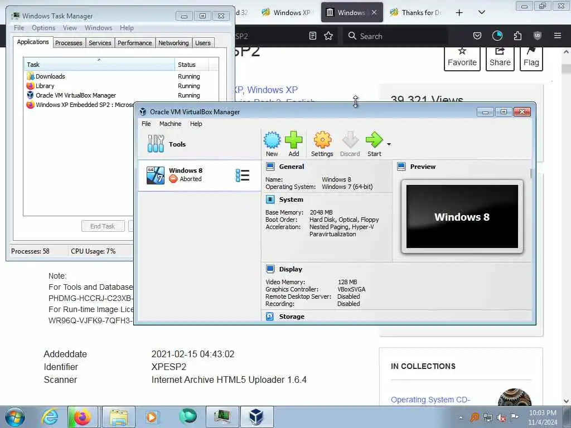Open the browser extensions puzzle icon
Screen dimensions: 571x428
[x=517, y=36]
